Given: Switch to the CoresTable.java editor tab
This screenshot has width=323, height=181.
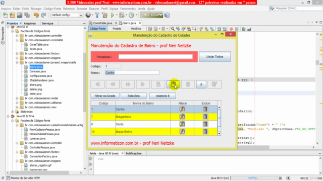Looking at the screenshot, I should 102,23.
